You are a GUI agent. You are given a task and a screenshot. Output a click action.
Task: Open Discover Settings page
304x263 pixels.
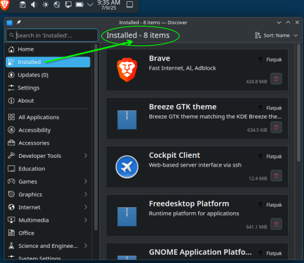click(x=48, y=88)
